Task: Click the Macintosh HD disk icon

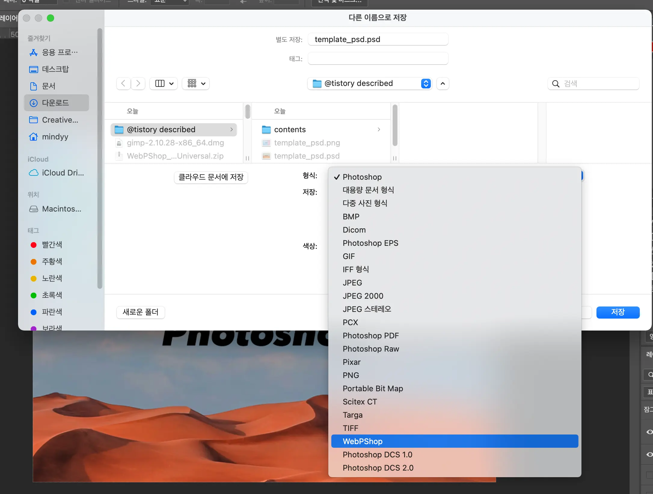Action: pyautogui.click(x=33, y=209)
